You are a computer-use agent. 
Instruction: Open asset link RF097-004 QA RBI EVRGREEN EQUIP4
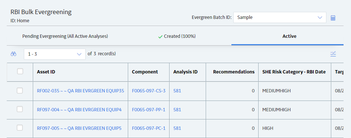point(79,110)
